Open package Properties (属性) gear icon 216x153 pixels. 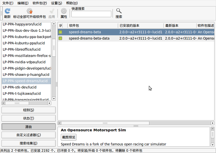(x=64, y=11)
